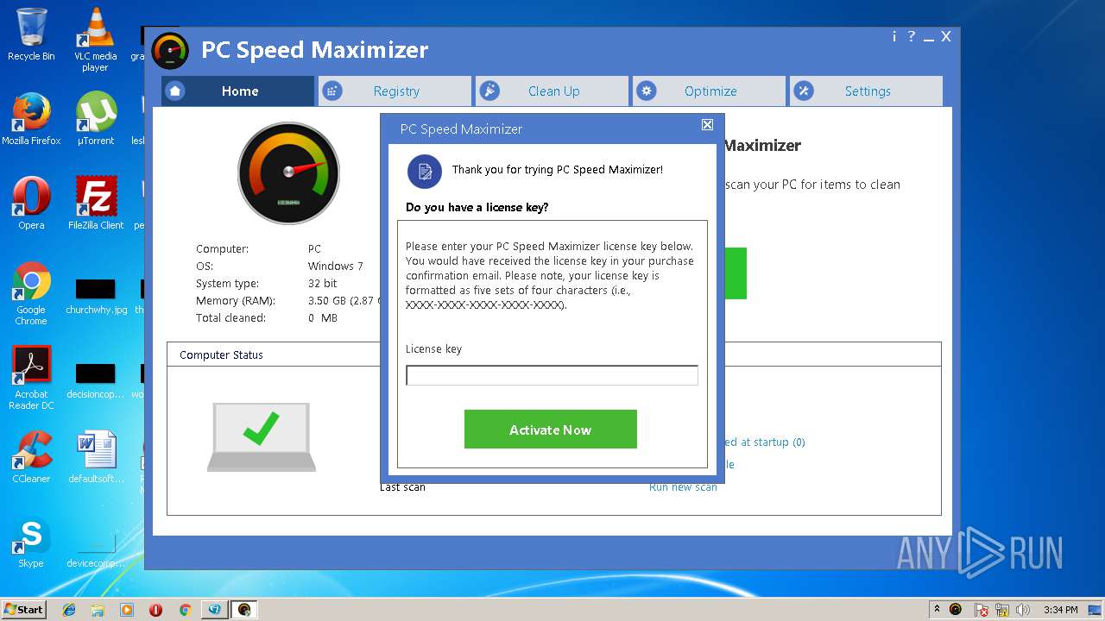The width and height of the screenshot is (1105, 621).
Task: Open the info 'i' icon in title bar
Action: 894,36
